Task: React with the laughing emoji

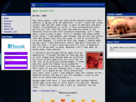Action: (53, 101)
